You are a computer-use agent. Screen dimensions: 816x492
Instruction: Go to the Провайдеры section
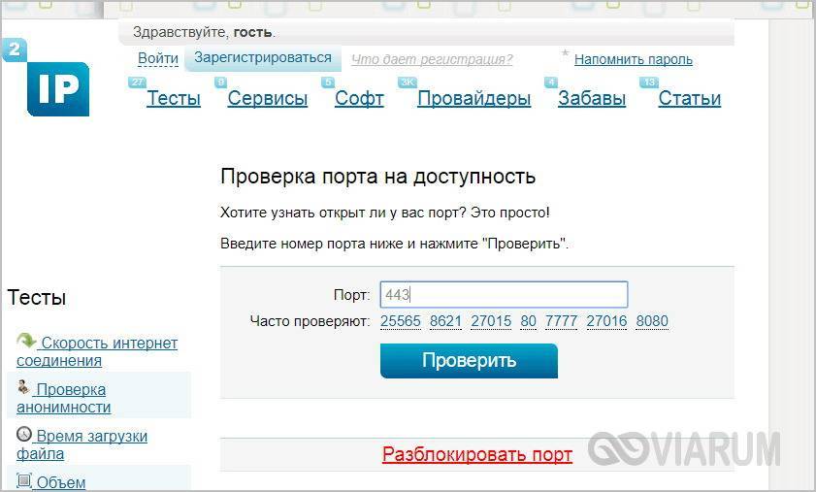[x=473, y=98]
